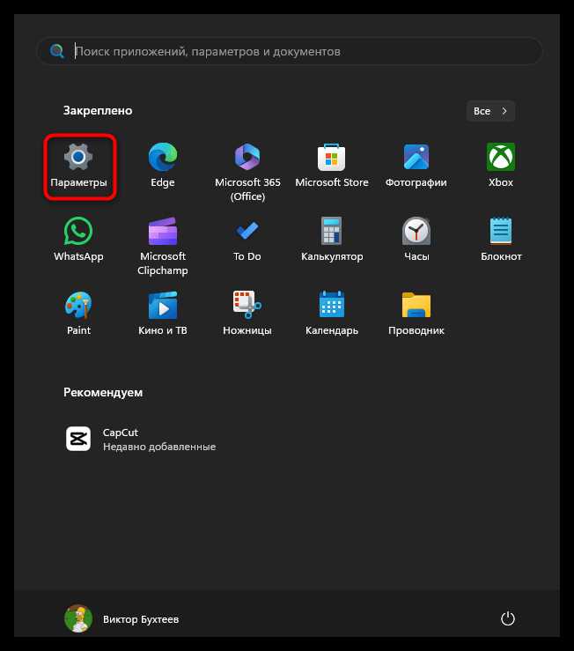Launch Microsoft Edge browser

click(x=163, y=166)
